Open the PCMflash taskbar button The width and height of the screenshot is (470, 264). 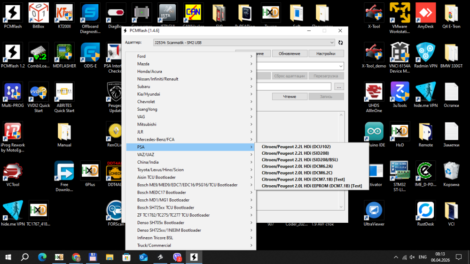click(x=194, y=257)
